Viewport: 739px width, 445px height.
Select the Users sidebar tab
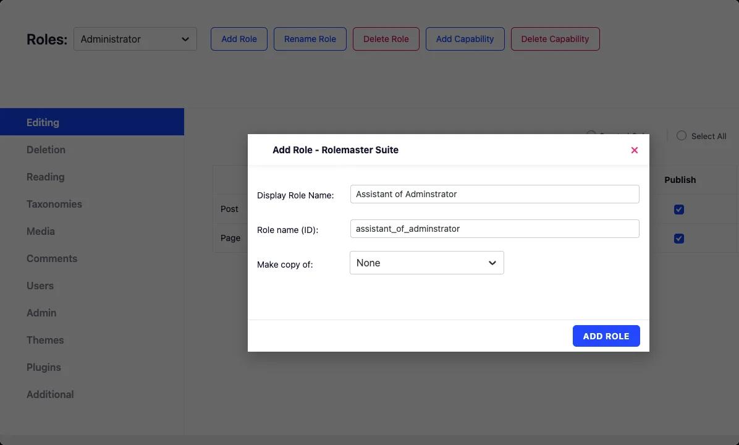tap(92, 286)
